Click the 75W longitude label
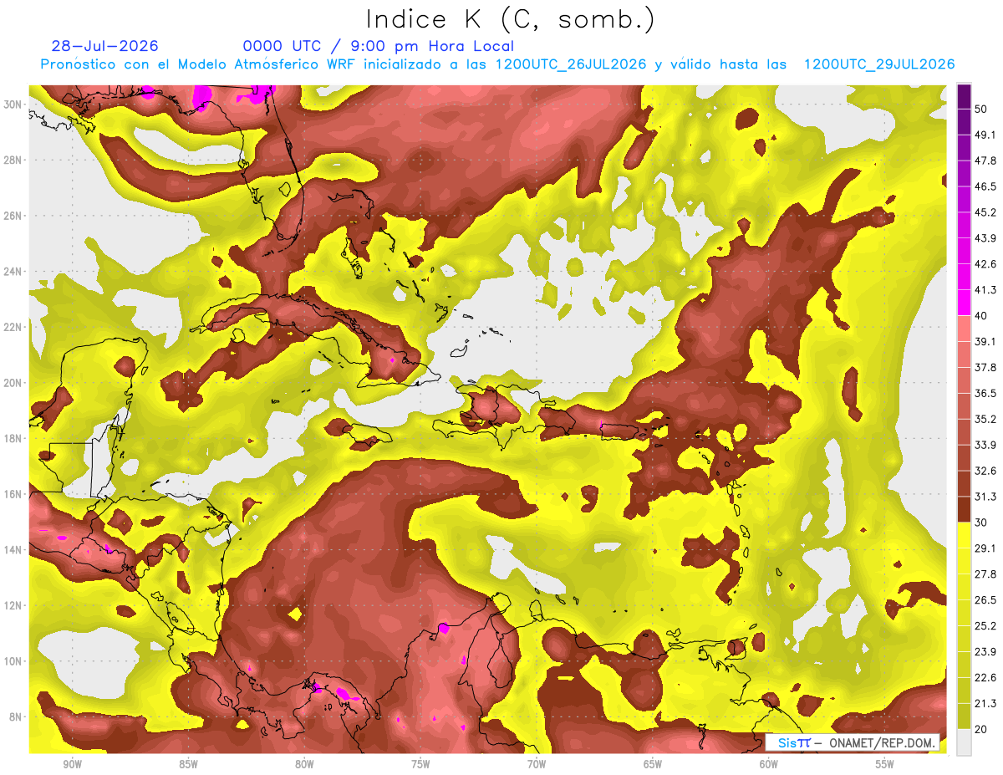 point(420,764)
